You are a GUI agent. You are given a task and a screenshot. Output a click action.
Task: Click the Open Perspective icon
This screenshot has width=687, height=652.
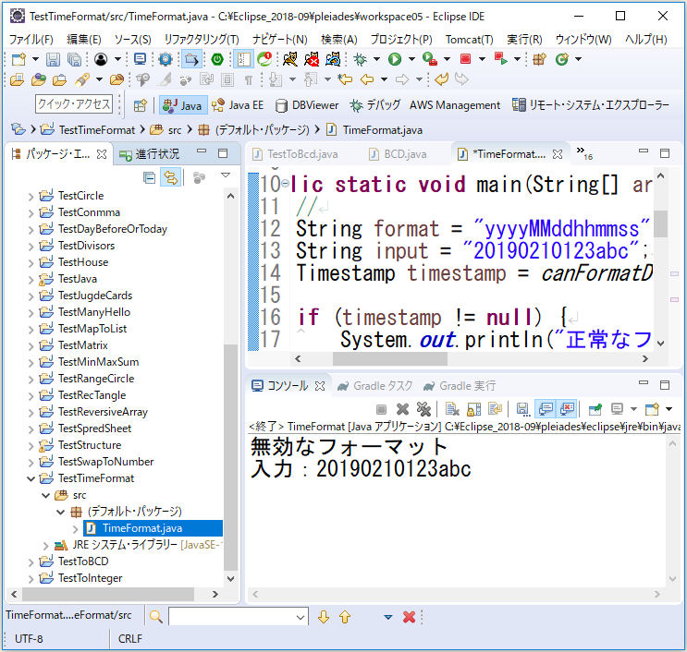click(x=141, y=105)
